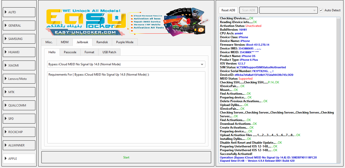Click the 'Download Activations...OK' log line
345x168 pixels.
pos(238,124)
